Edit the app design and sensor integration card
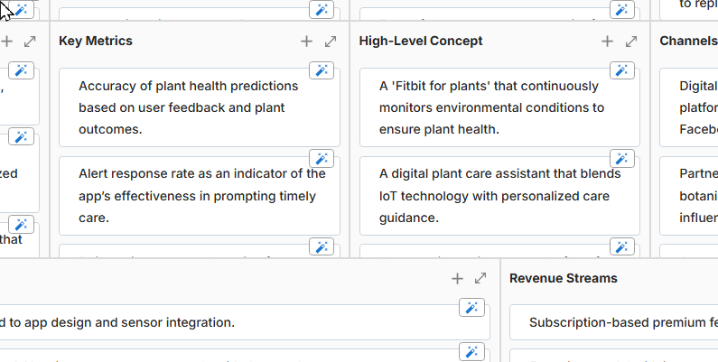The width and height of the screenshot is (718, 362). (x=117, y=322)
